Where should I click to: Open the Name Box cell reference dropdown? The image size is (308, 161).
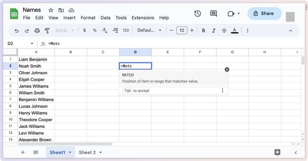coord(32,44)
